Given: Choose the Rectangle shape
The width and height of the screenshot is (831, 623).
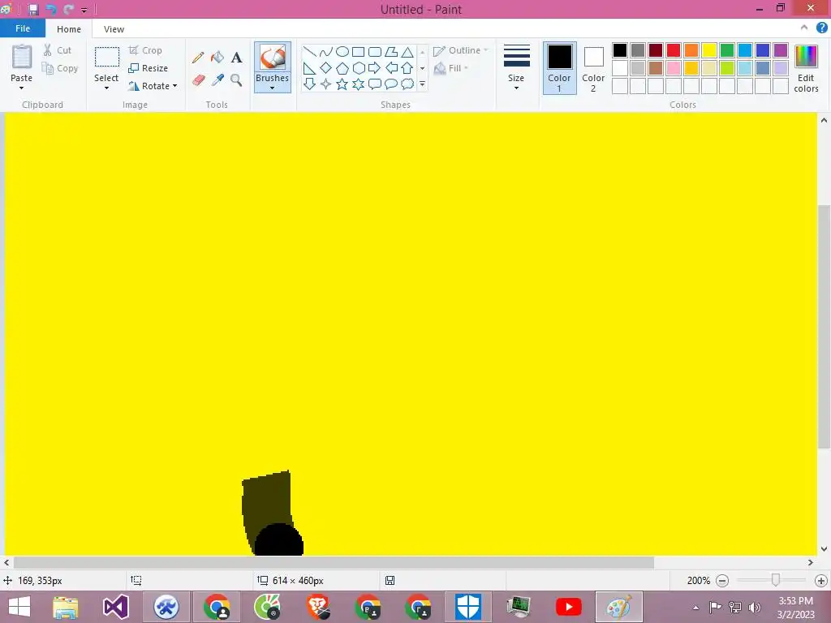Looking at the screenshot, I should click(x=358, y=52).
